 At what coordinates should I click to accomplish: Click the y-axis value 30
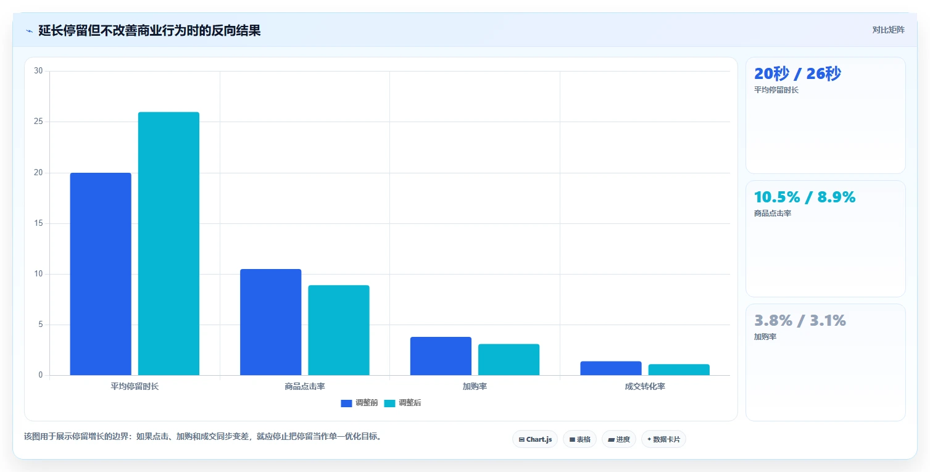(x=38, y=71)
